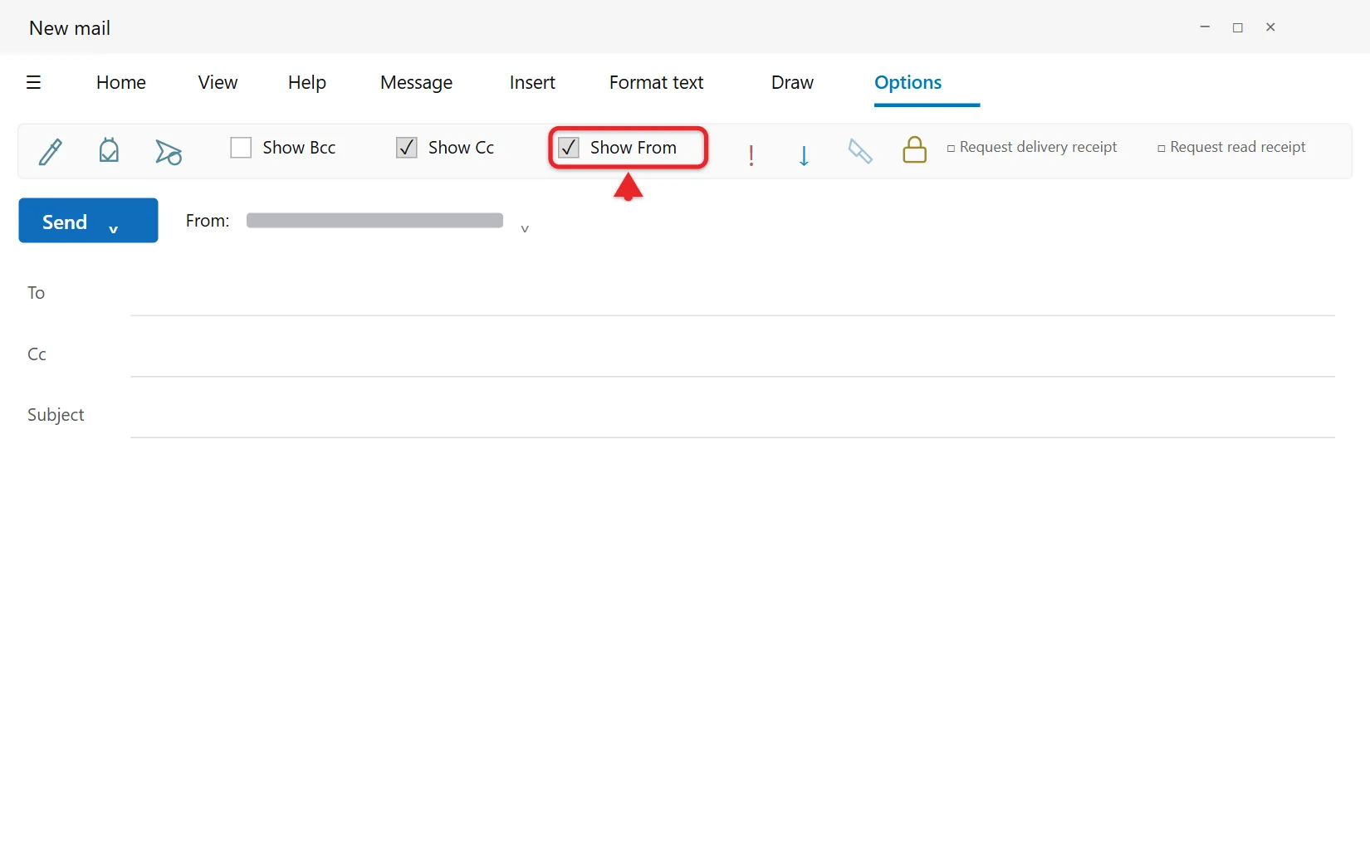Minimize the New mail window
Viewport: 1370px width, 859px height.
pos(1205,27)
